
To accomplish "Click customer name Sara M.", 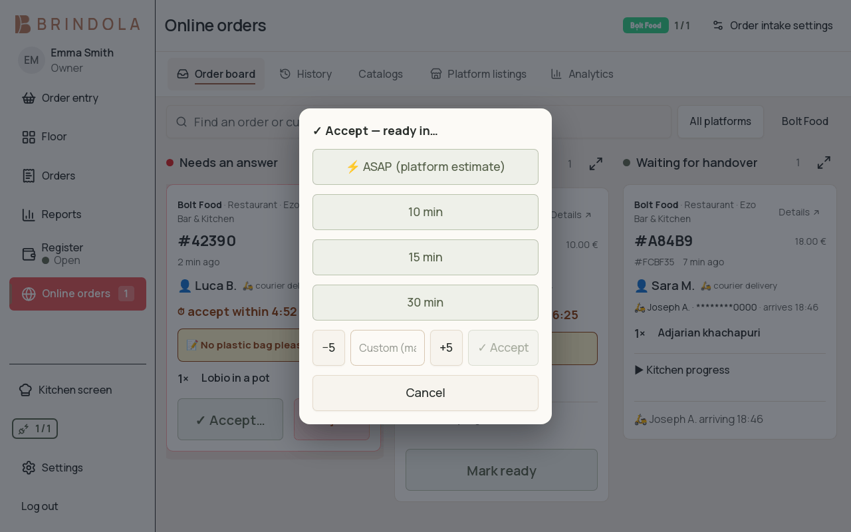I will [x=673, y=286].
